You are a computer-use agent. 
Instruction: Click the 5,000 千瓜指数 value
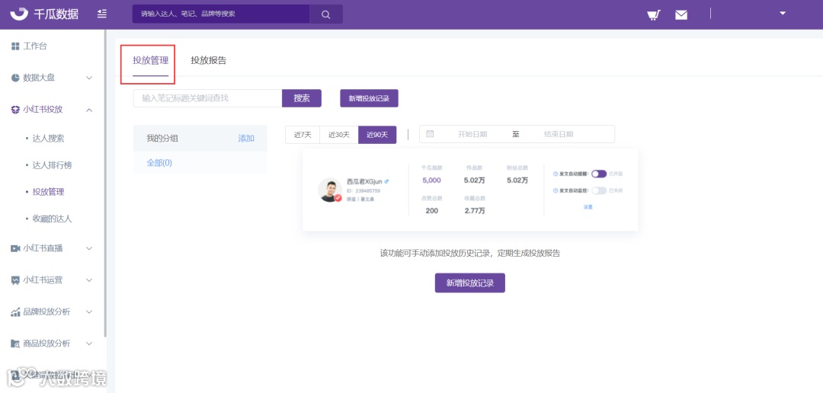(431, 180)
